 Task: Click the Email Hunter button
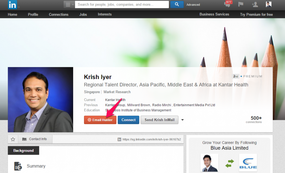100,120
